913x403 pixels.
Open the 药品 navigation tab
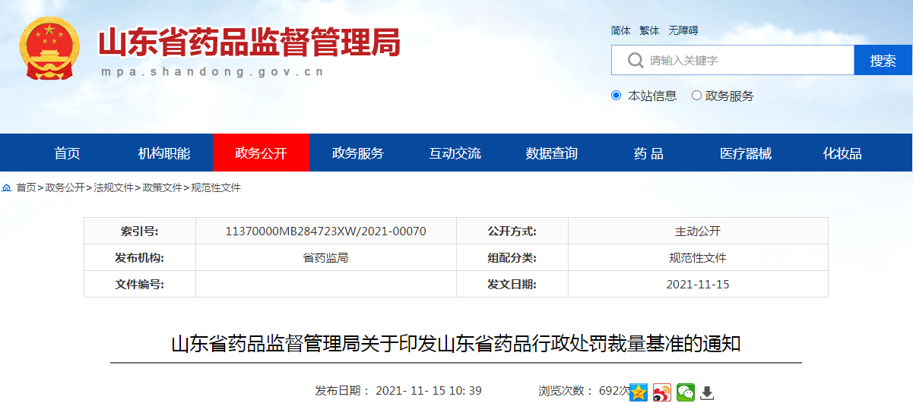click(x=648, y=153)
